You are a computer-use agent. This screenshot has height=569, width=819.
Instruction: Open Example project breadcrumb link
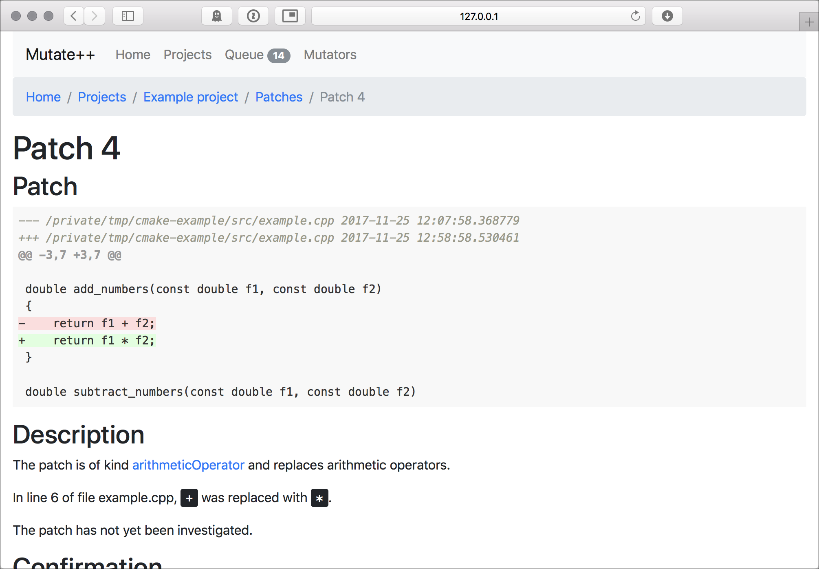pos(191,97)
